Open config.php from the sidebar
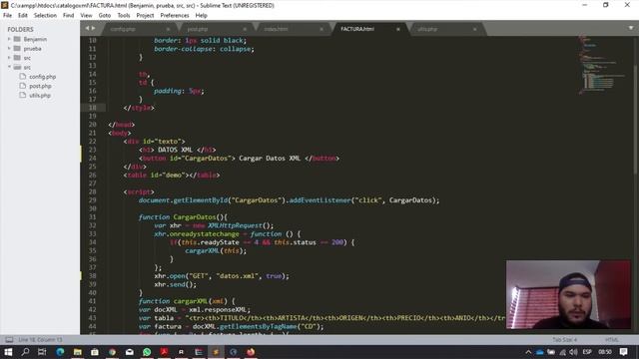Screen dimensions: 639x359 point(42,77)
